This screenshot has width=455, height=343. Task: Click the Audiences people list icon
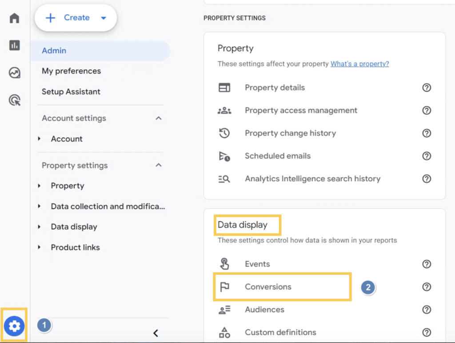[224, 310]
